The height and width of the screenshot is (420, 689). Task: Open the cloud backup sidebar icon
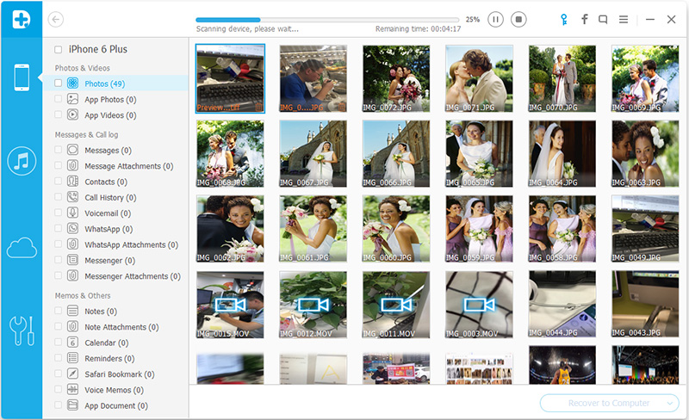(x=22, y=249)
